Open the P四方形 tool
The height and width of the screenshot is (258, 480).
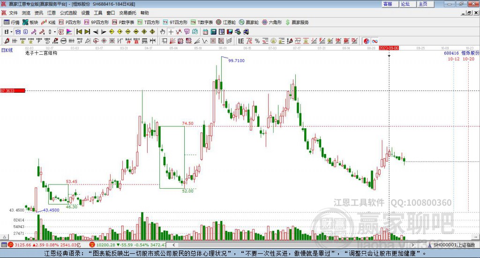pyautogui.click(x=70, y=22)
